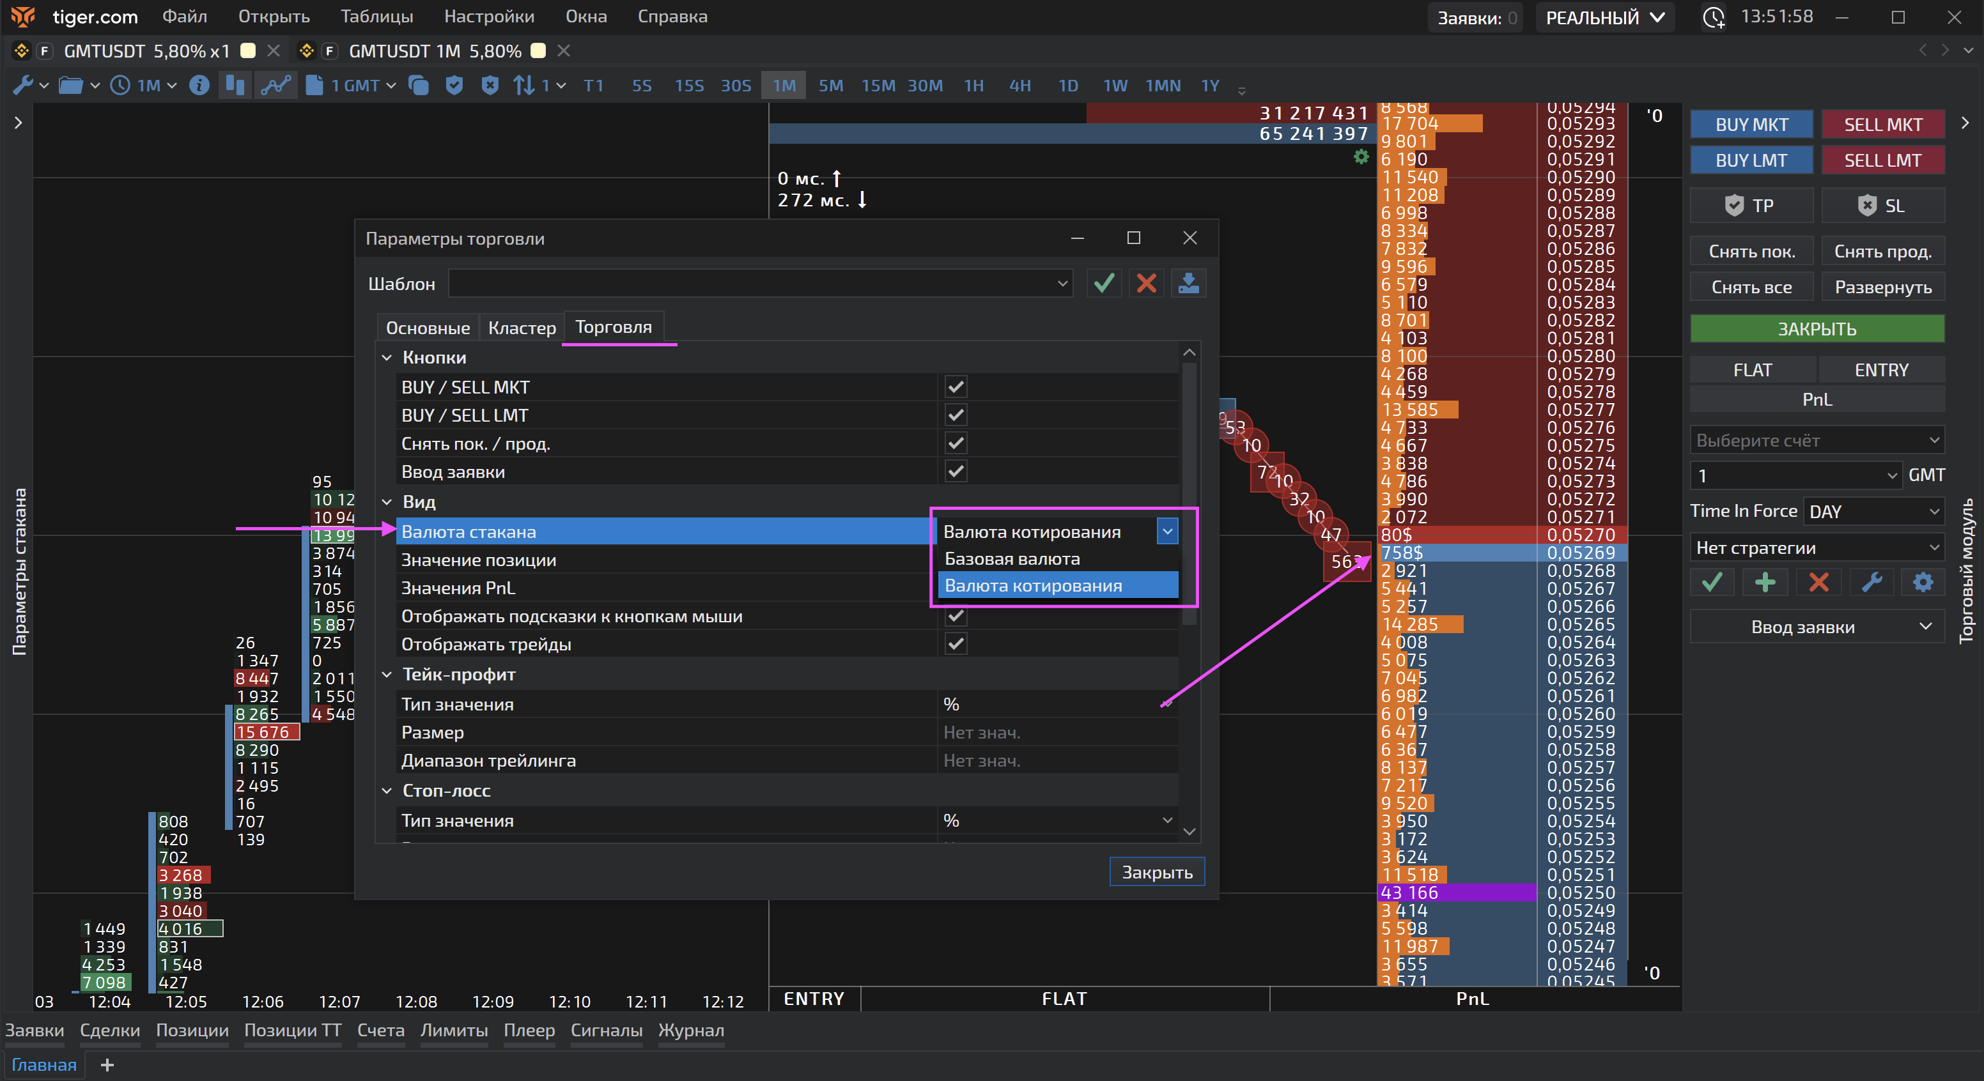Collapse the Тейк-профит section
1984x1081 pixels.
pos(387,675)
